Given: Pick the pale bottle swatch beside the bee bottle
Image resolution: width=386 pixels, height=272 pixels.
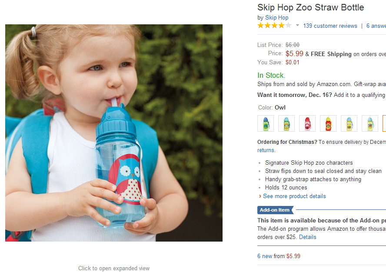Looking at the screenshot, I should click(x=370, y=123).
